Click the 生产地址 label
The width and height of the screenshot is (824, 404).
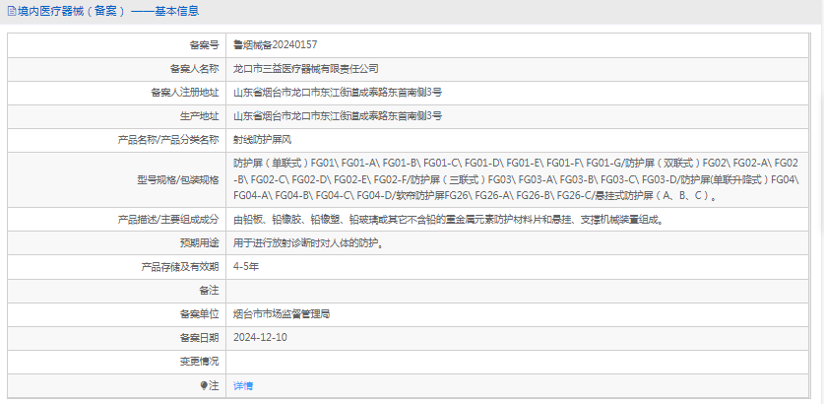(199, 116)
